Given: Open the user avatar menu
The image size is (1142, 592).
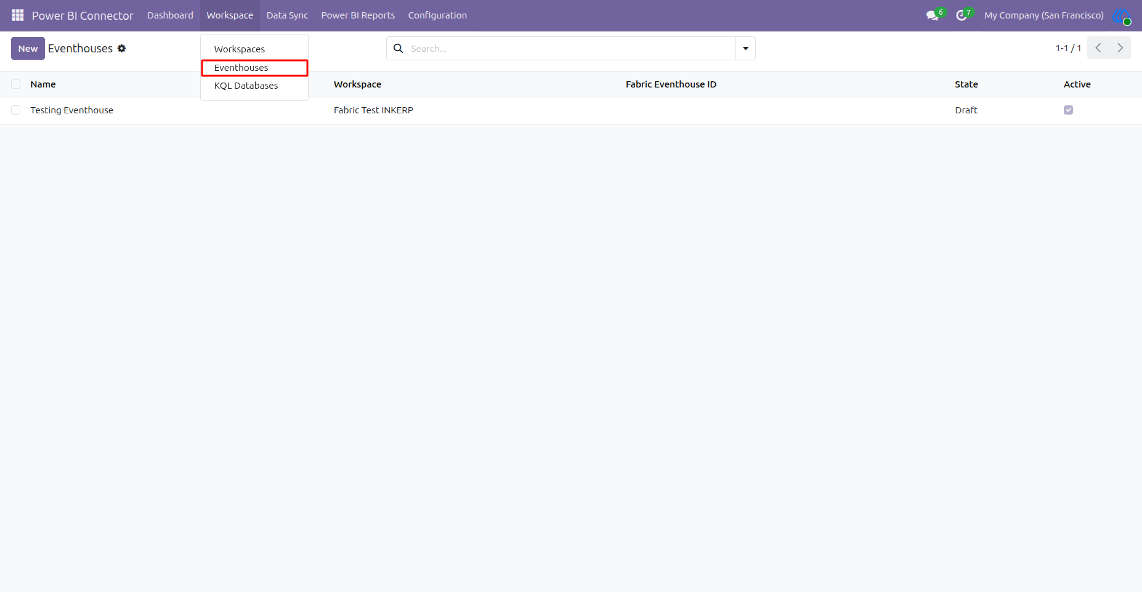Looking at the screenshot, I should (1122, 15).
